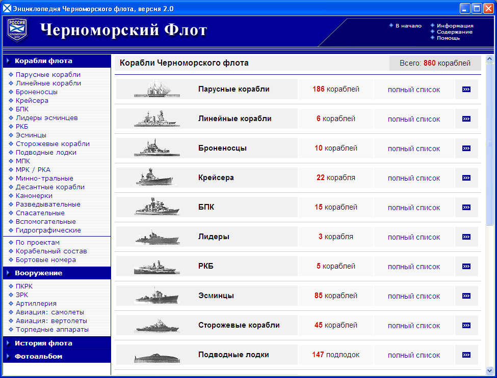Open Бортовые номера in sidebar
The width and height of the screenshot is (497, 378).
(46, 259)
